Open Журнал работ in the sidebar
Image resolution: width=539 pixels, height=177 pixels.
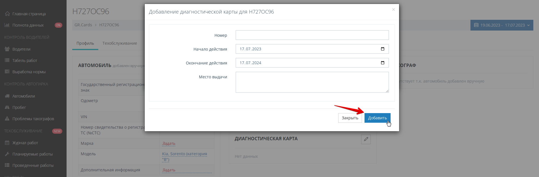pos(25,143)
